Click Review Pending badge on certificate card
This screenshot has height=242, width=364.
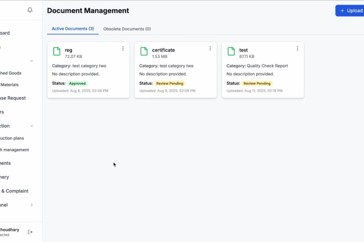(170, 83)
